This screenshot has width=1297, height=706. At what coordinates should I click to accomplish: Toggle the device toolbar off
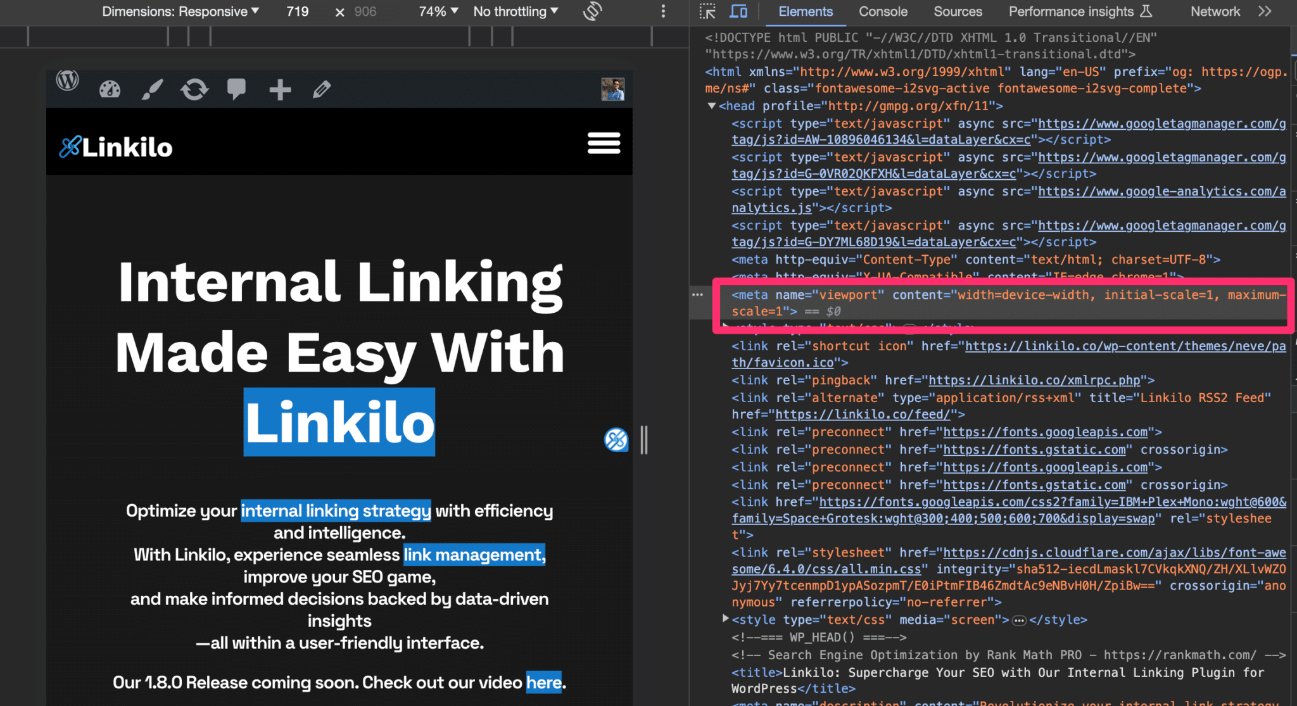pyautogui.click(x=738, y=11)
